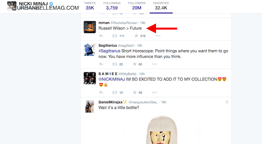This screenshot has width=262, height=144.
Task: Click location pin on DanielMinajxx tweet
Action: pos(227,102)
